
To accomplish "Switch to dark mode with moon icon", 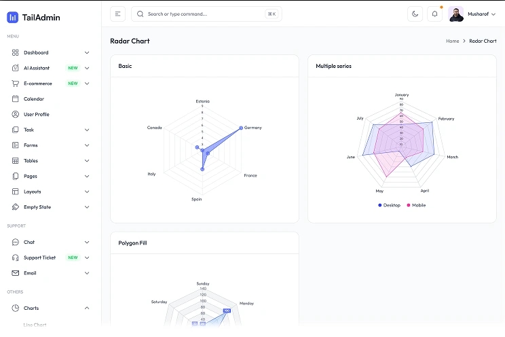I will click(x=415, y=14).
